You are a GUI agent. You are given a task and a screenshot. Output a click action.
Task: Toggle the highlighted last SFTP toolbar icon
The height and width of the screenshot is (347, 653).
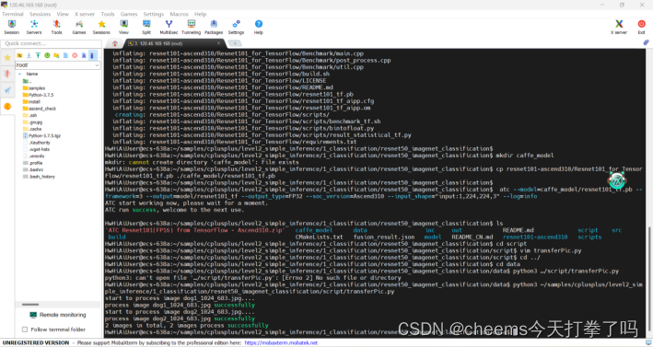pyautogui.click(x=93, y=55)
